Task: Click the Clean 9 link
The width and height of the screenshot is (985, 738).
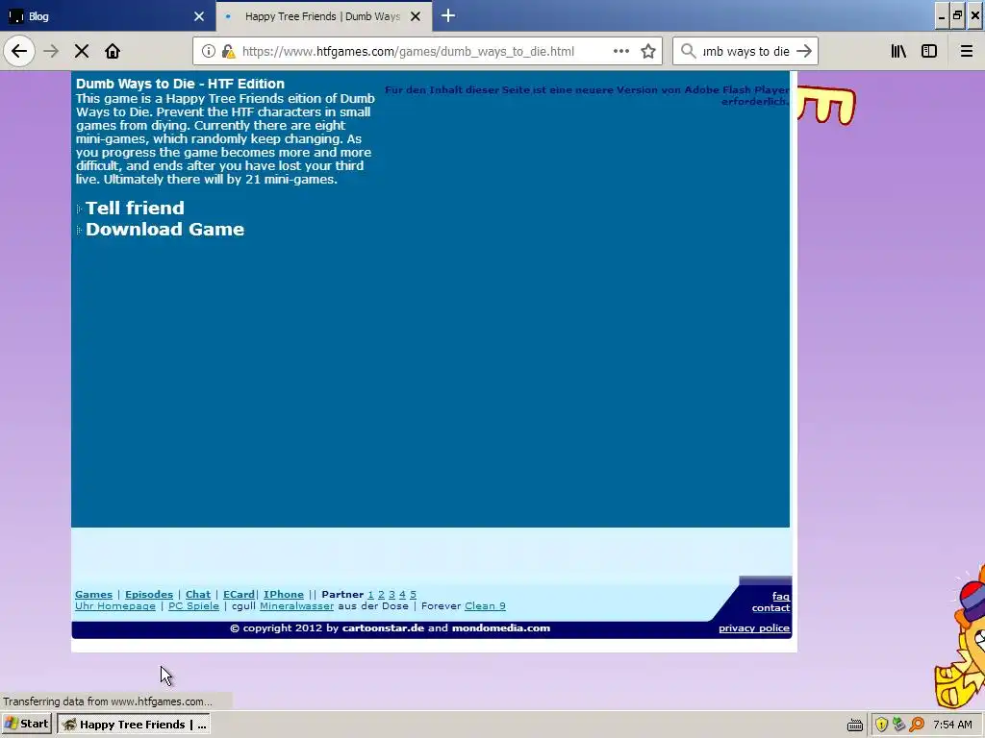Action: (x=485, y=606)
